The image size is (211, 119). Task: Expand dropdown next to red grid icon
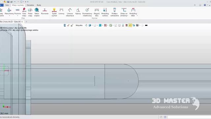108,25
